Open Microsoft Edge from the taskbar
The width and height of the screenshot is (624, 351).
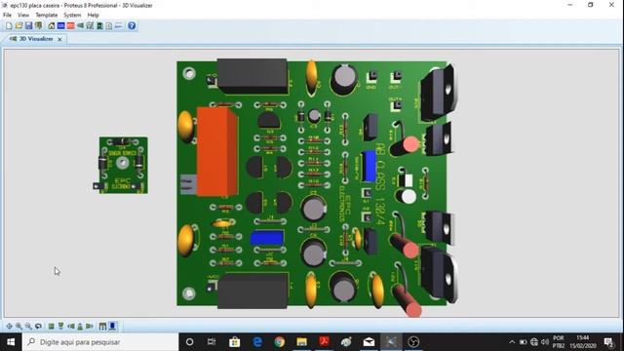(257, 342)
